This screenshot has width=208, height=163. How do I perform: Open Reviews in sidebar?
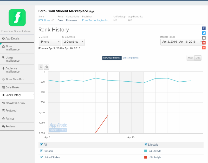(17, 126)
